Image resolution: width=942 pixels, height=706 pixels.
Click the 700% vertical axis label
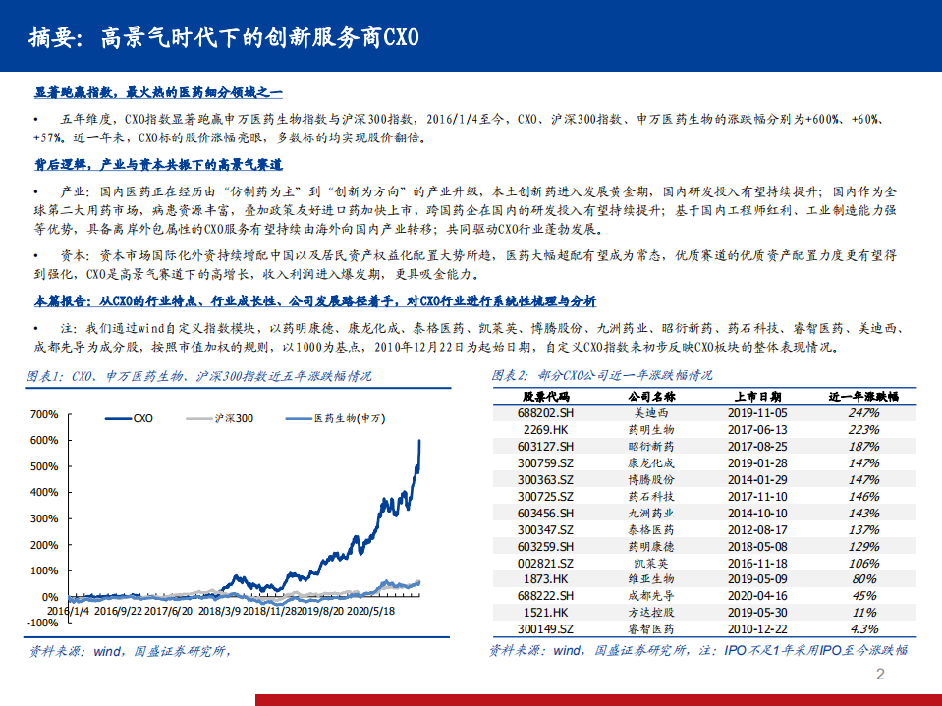[42, 417]
